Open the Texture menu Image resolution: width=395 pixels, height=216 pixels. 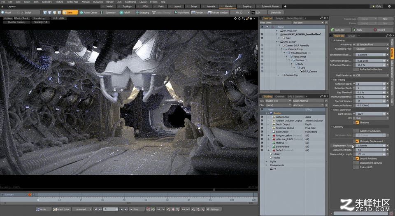[59, 2]
